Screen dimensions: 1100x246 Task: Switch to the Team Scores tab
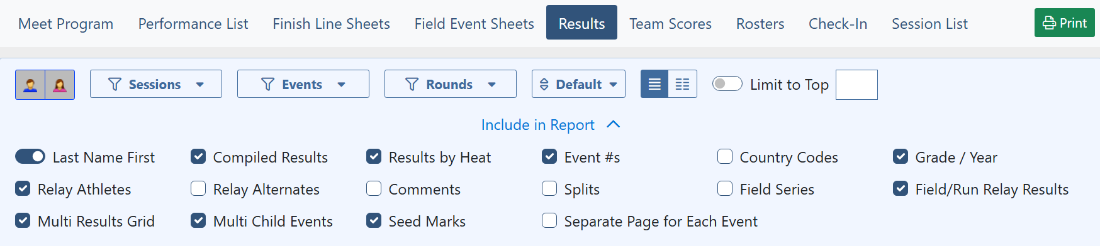click(670, 24)
